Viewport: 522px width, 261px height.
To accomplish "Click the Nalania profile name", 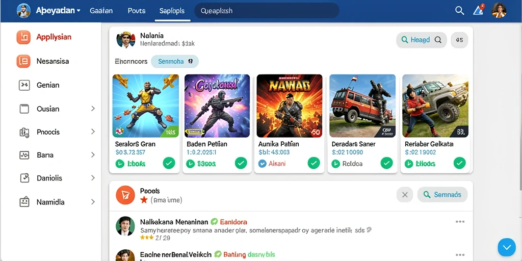I will [152, 35].
